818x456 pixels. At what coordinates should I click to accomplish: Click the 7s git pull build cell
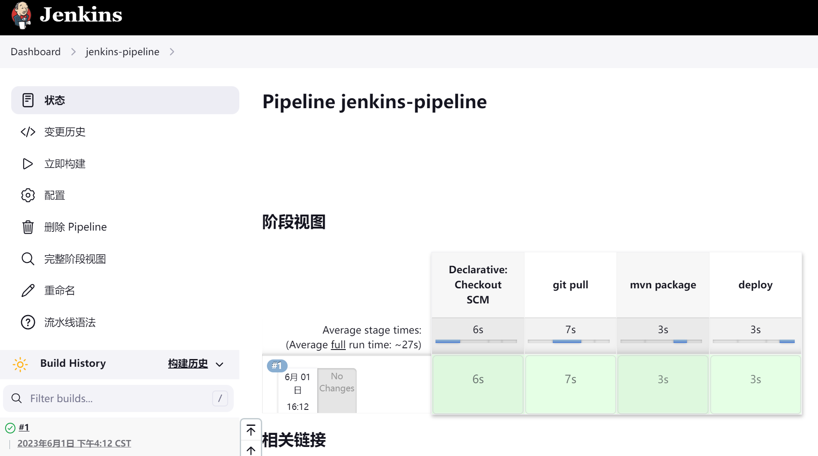[x=570, y=384]
